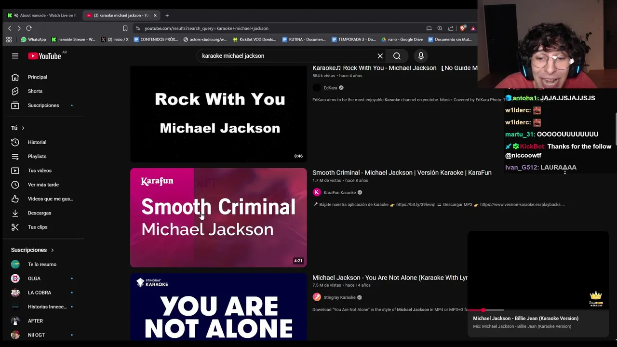Screen dimensions: 617x347
Task: Clear the search box text
Action: tap(380, 56)
